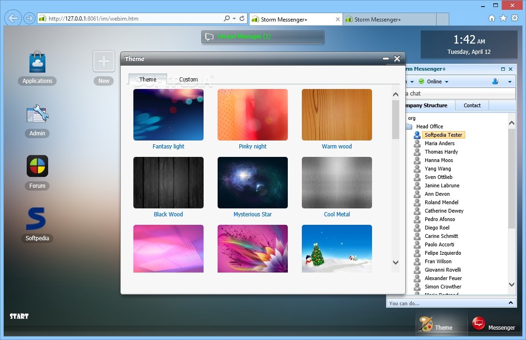Click the browser address bar URL
Screen dimensions: 526x340
tap(93, 18)
